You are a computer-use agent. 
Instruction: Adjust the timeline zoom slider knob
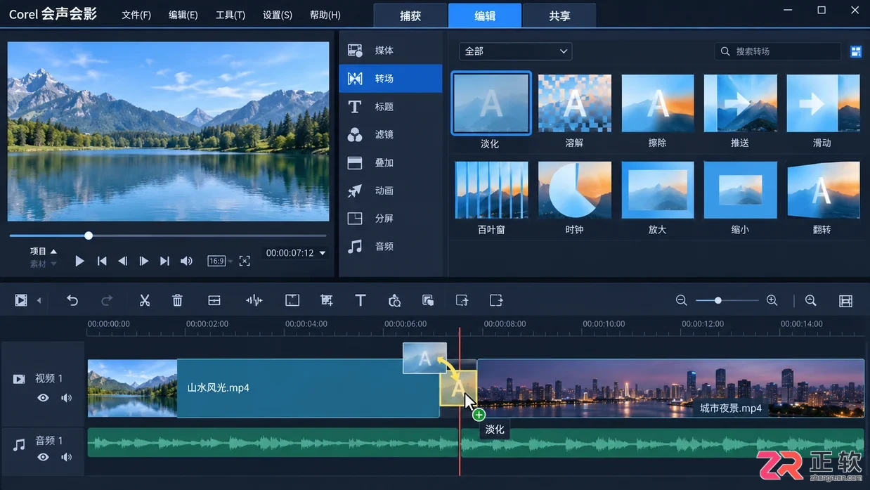(718, 301)
